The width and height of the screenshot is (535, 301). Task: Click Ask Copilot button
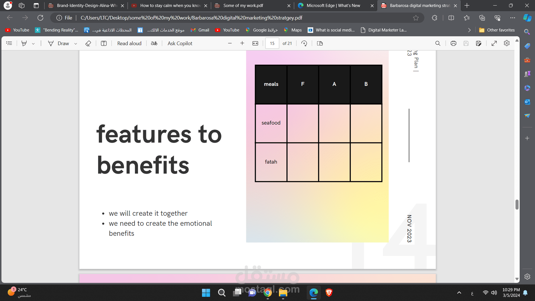pyautogui.click(x=180, y=43)
